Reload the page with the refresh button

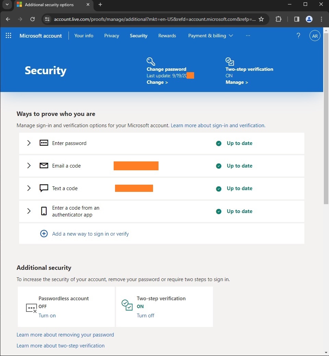pos(33,19)
